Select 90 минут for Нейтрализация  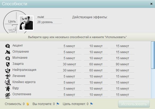click(122, 70)
